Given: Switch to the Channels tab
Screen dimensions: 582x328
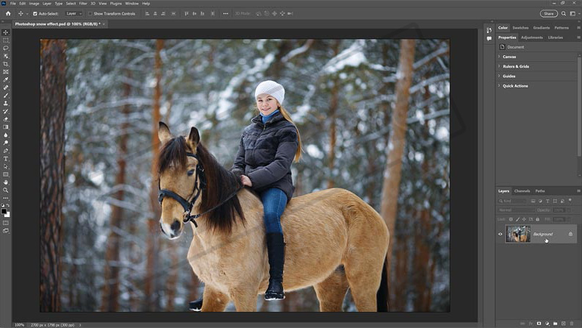Looking at the screenshot, I should coord(522,190).
